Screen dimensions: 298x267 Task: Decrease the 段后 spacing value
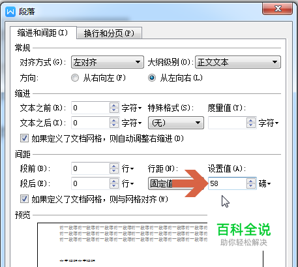click(x=114, y=186)
